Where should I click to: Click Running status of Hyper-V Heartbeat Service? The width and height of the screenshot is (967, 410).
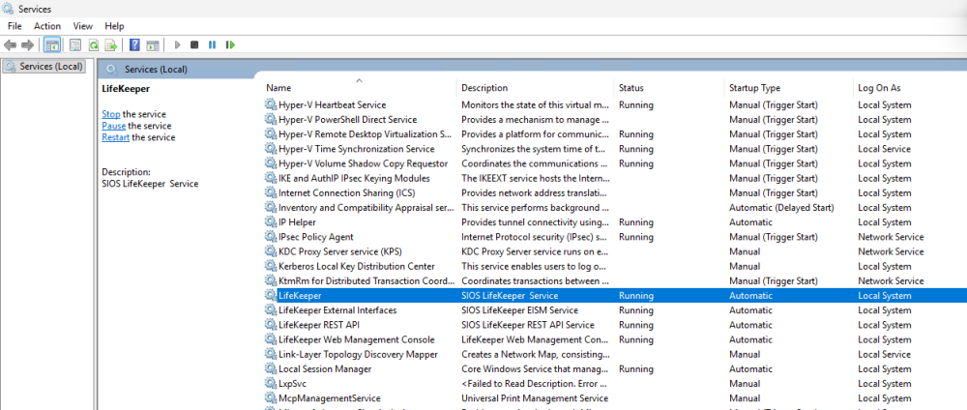click(636, 104)
